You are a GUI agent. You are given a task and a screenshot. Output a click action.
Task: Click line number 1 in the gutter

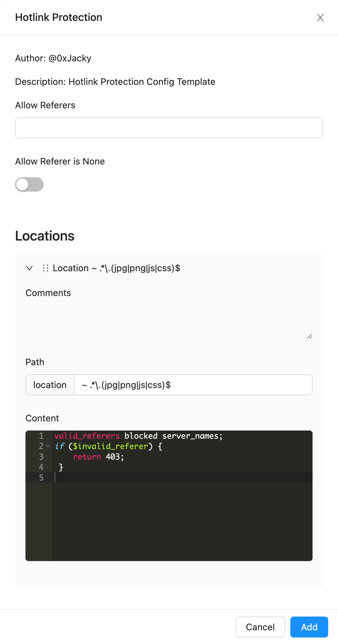(x=41, y=436)
